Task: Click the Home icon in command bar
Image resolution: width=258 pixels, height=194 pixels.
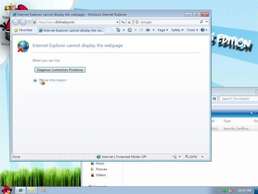Action: coord(118,30)
